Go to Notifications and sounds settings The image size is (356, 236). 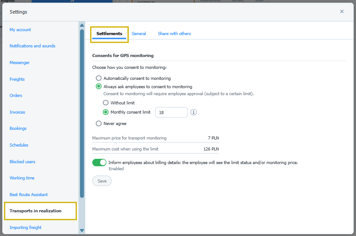pos(33,46)
